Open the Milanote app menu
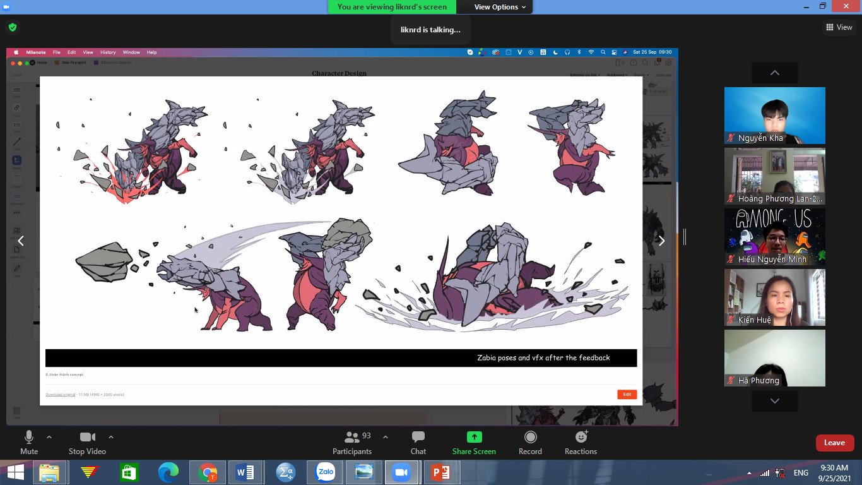862x485 pixels. [36, 52]
